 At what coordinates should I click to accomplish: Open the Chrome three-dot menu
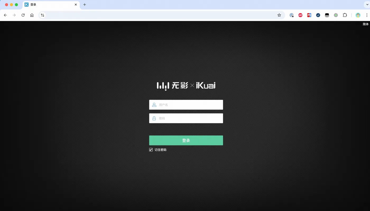coord(367,15)
